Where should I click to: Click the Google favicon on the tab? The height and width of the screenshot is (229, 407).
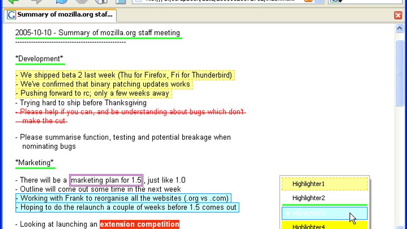11,15
